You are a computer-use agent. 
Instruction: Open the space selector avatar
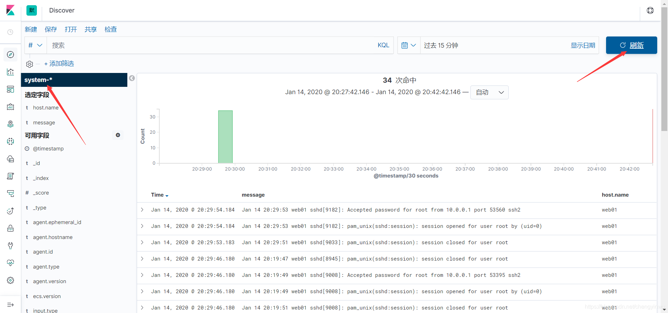click(x=32, y=10)
